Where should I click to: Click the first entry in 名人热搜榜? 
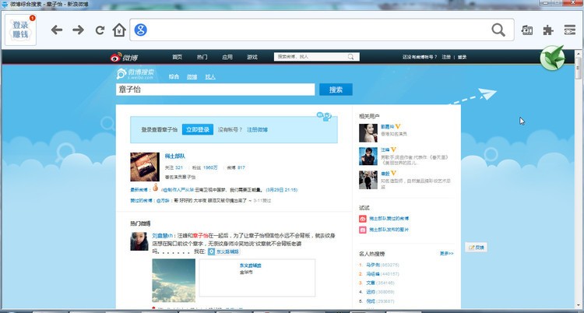372,265
